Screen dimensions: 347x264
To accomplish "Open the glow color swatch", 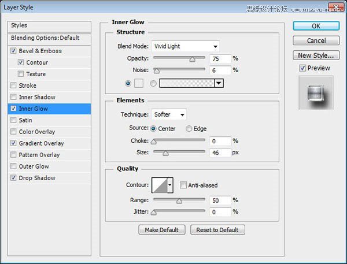I will (139, 83).
